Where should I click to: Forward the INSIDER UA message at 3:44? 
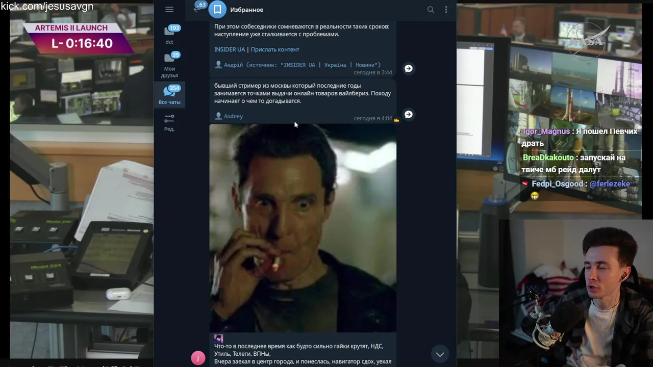[x=408, y=68]
